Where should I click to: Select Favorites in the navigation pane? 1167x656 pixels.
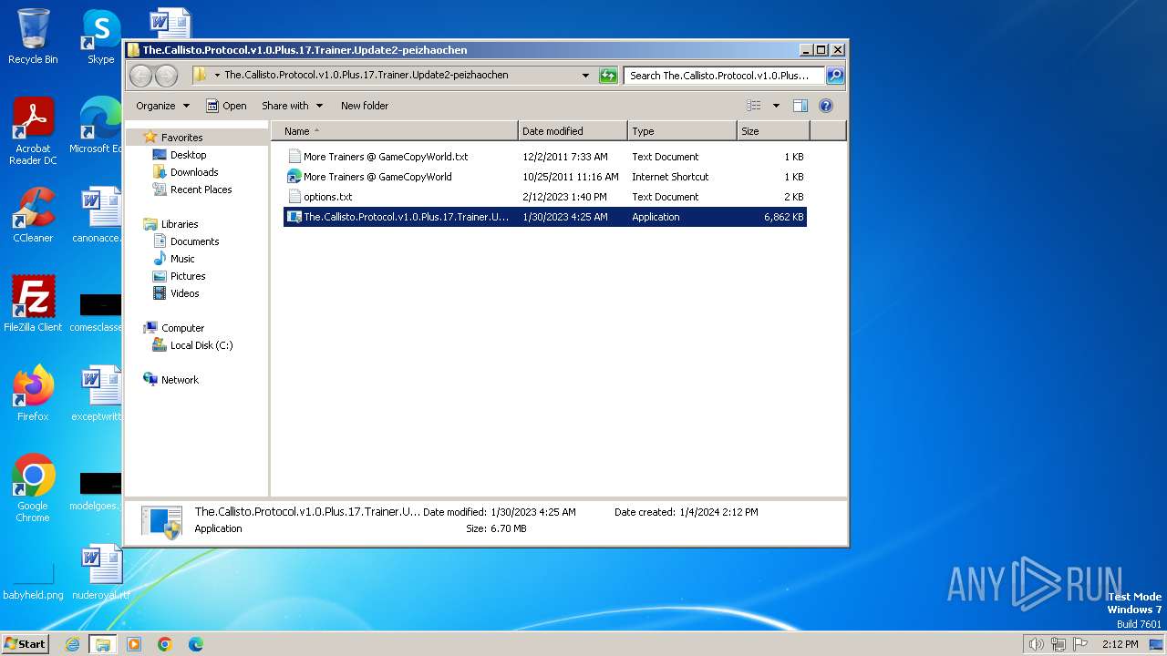tap(181, 138)
